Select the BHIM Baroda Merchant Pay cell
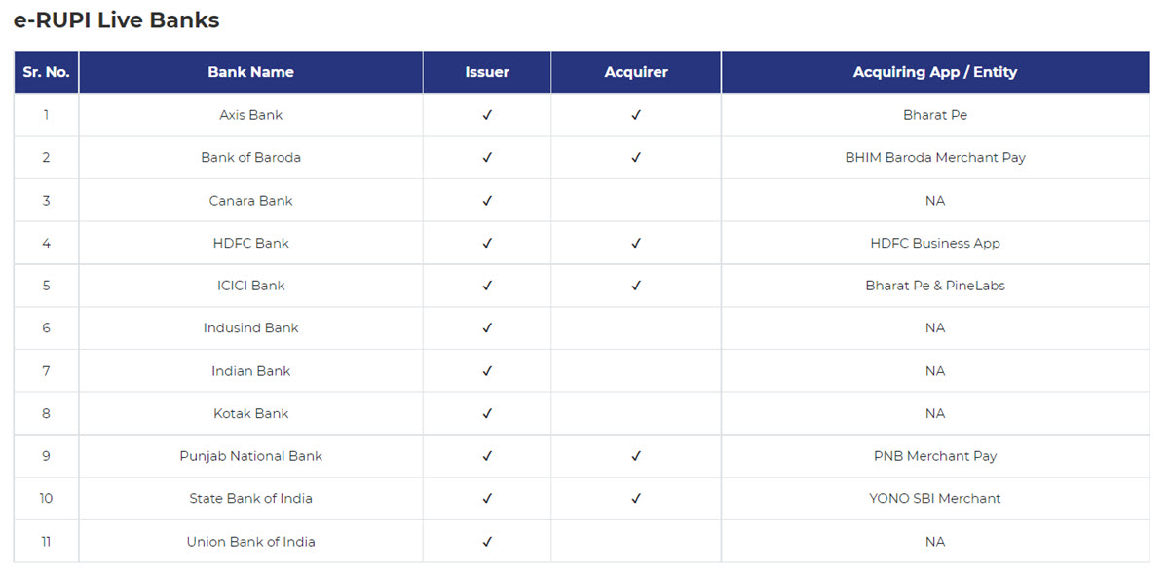This screenshot has height=574, width=1169. coord(934,157)
